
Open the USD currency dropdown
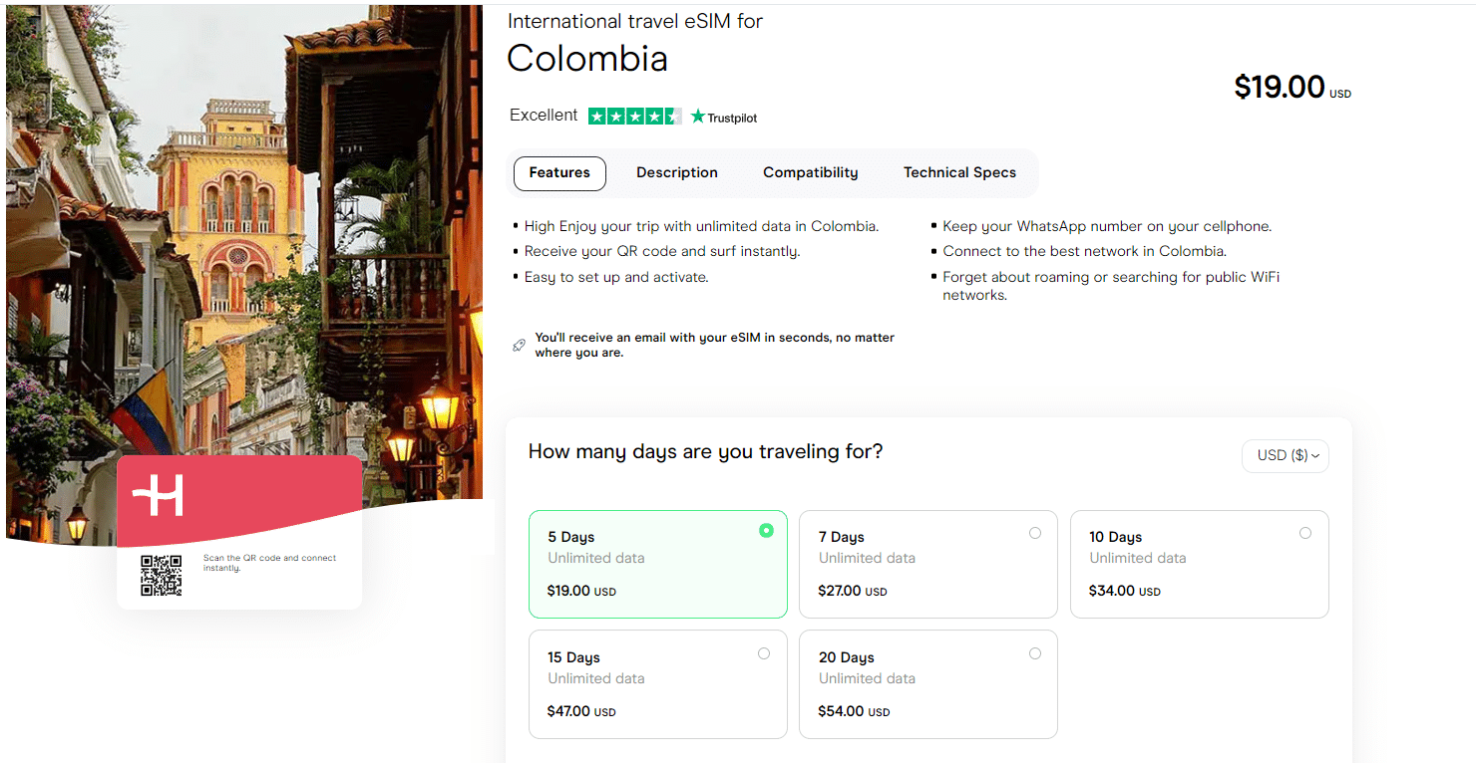[1285, 455]
